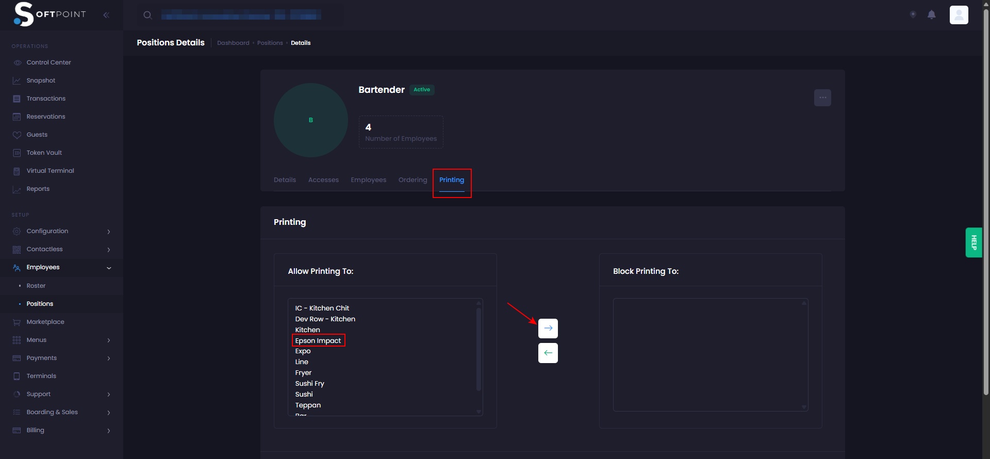Collapse sidebar with double-chevron icon

click(106, 15)
